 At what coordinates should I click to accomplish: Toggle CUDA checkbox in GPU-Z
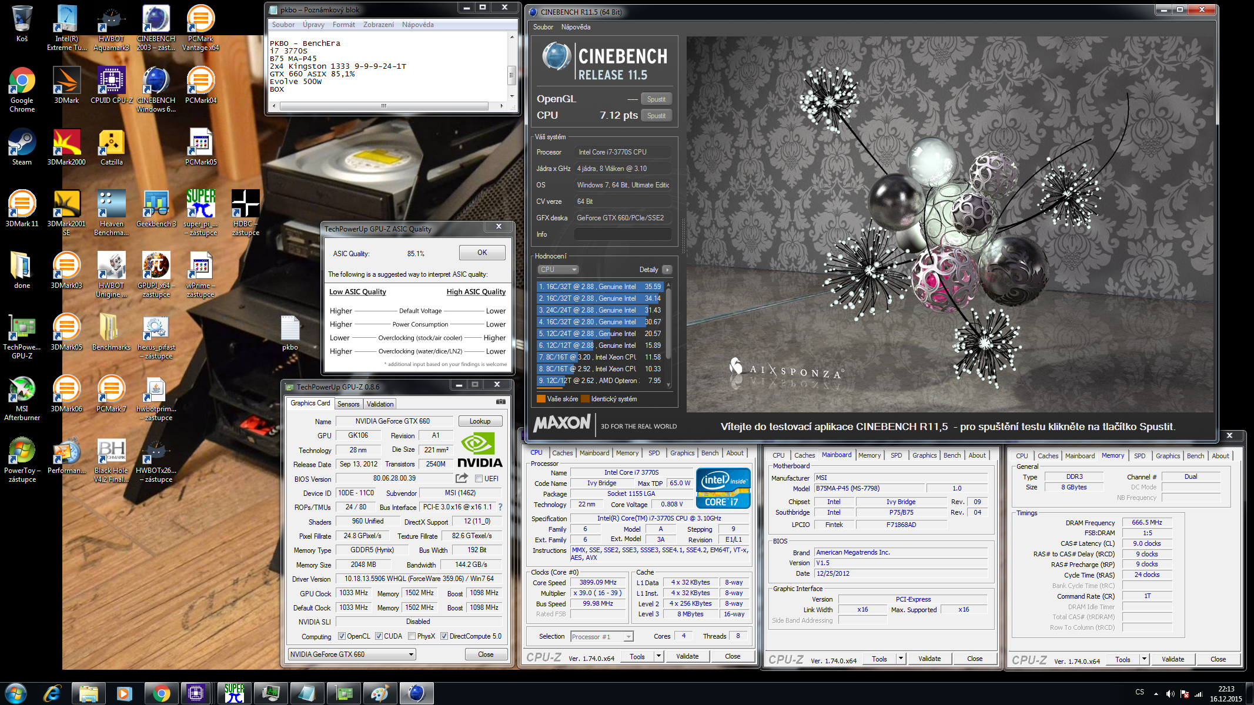pos(379,636)
